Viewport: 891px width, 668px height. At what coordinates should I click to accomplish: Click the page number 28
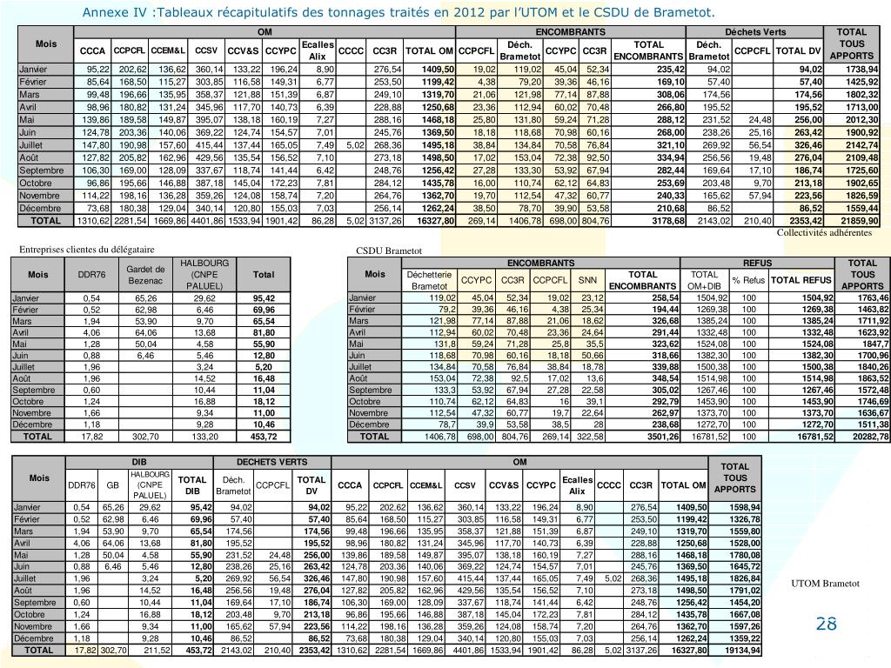pyautogui.click(x=827, y=624)
